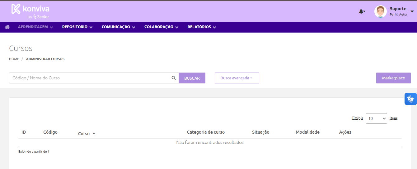Open the Colaboração menu
Viewport: 417px width, 169px height.
161,27
